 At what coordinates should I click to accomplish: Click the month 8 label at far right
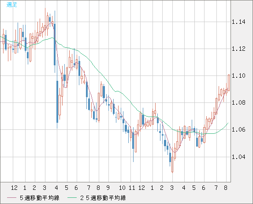coord(226,188)
